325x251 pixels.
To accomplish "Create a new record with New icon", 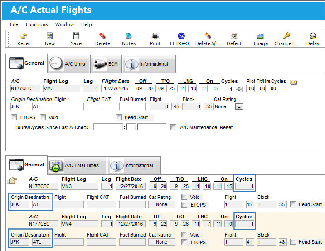I will (x=50, y=36).
